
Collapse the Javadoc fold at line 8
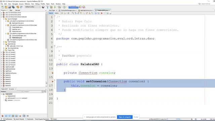pos(54,46)
